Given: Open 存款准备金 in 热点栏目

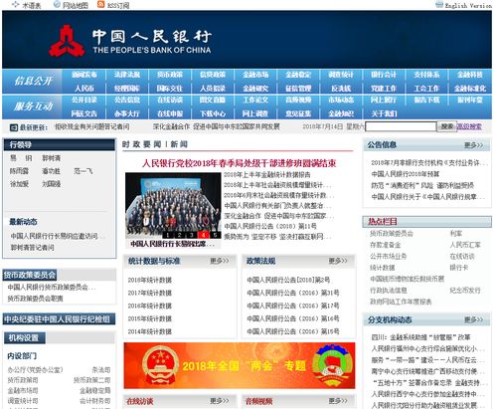Looking at the screenshot, I should point(385,245).
